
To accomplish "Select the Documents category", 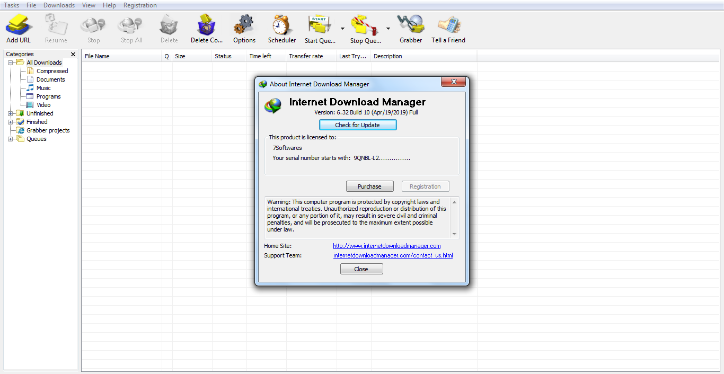I will (51, 79).
